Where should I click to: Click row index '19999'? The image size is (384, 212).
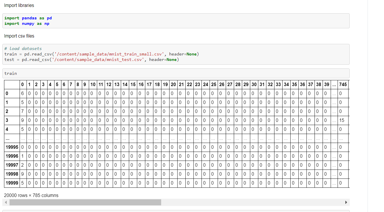pos(12,183)
